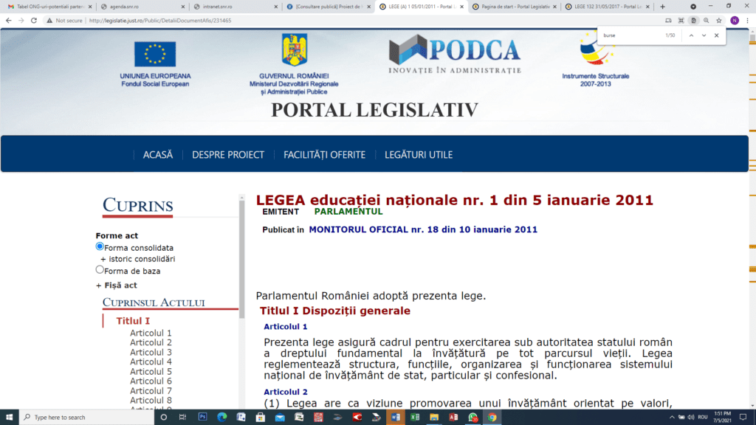
Task: Jump to Articolul 8 in the contents list
Action: coord(151,401)
